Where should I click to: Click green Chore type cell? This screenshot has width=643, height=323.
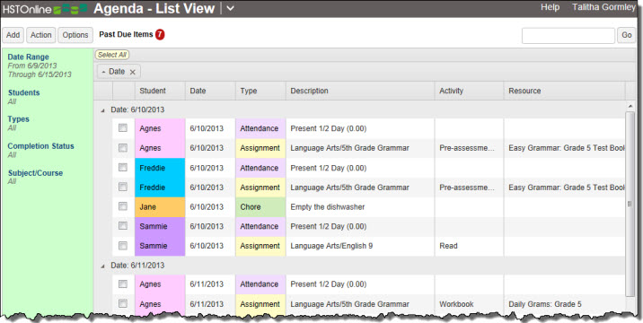click(260, 207)
